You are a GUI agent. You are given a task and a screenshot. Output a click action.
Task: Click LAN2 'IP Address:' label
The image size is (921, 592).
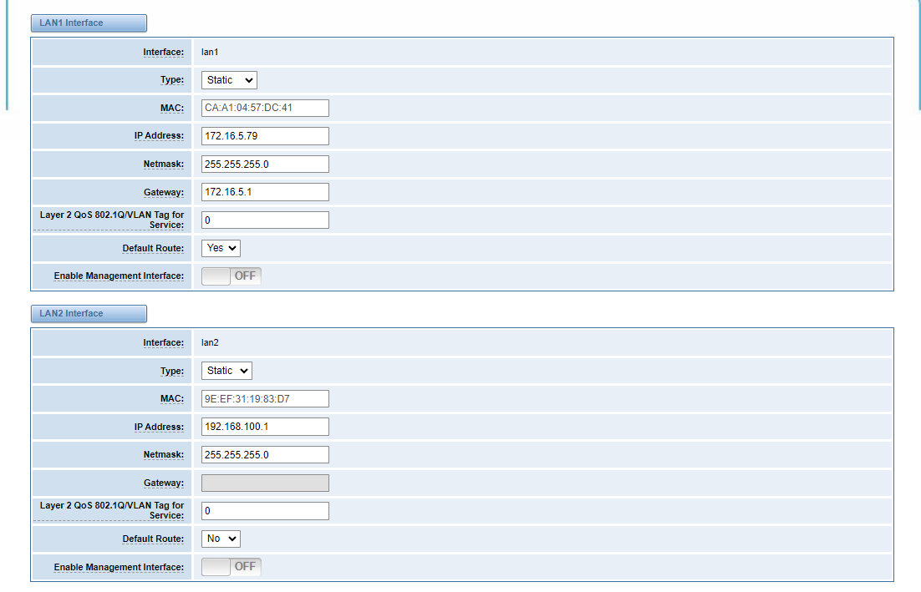coord(159,427)
